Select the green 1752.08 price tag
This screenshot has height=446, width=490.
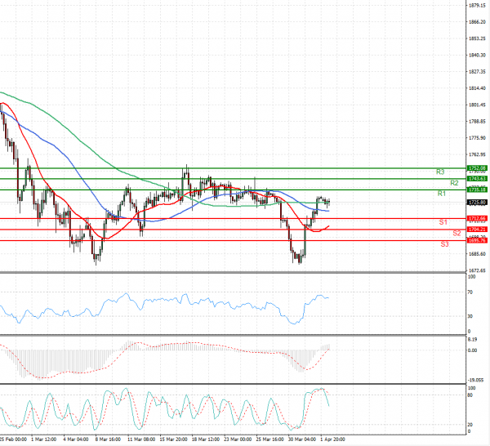(x=477, y=168)
